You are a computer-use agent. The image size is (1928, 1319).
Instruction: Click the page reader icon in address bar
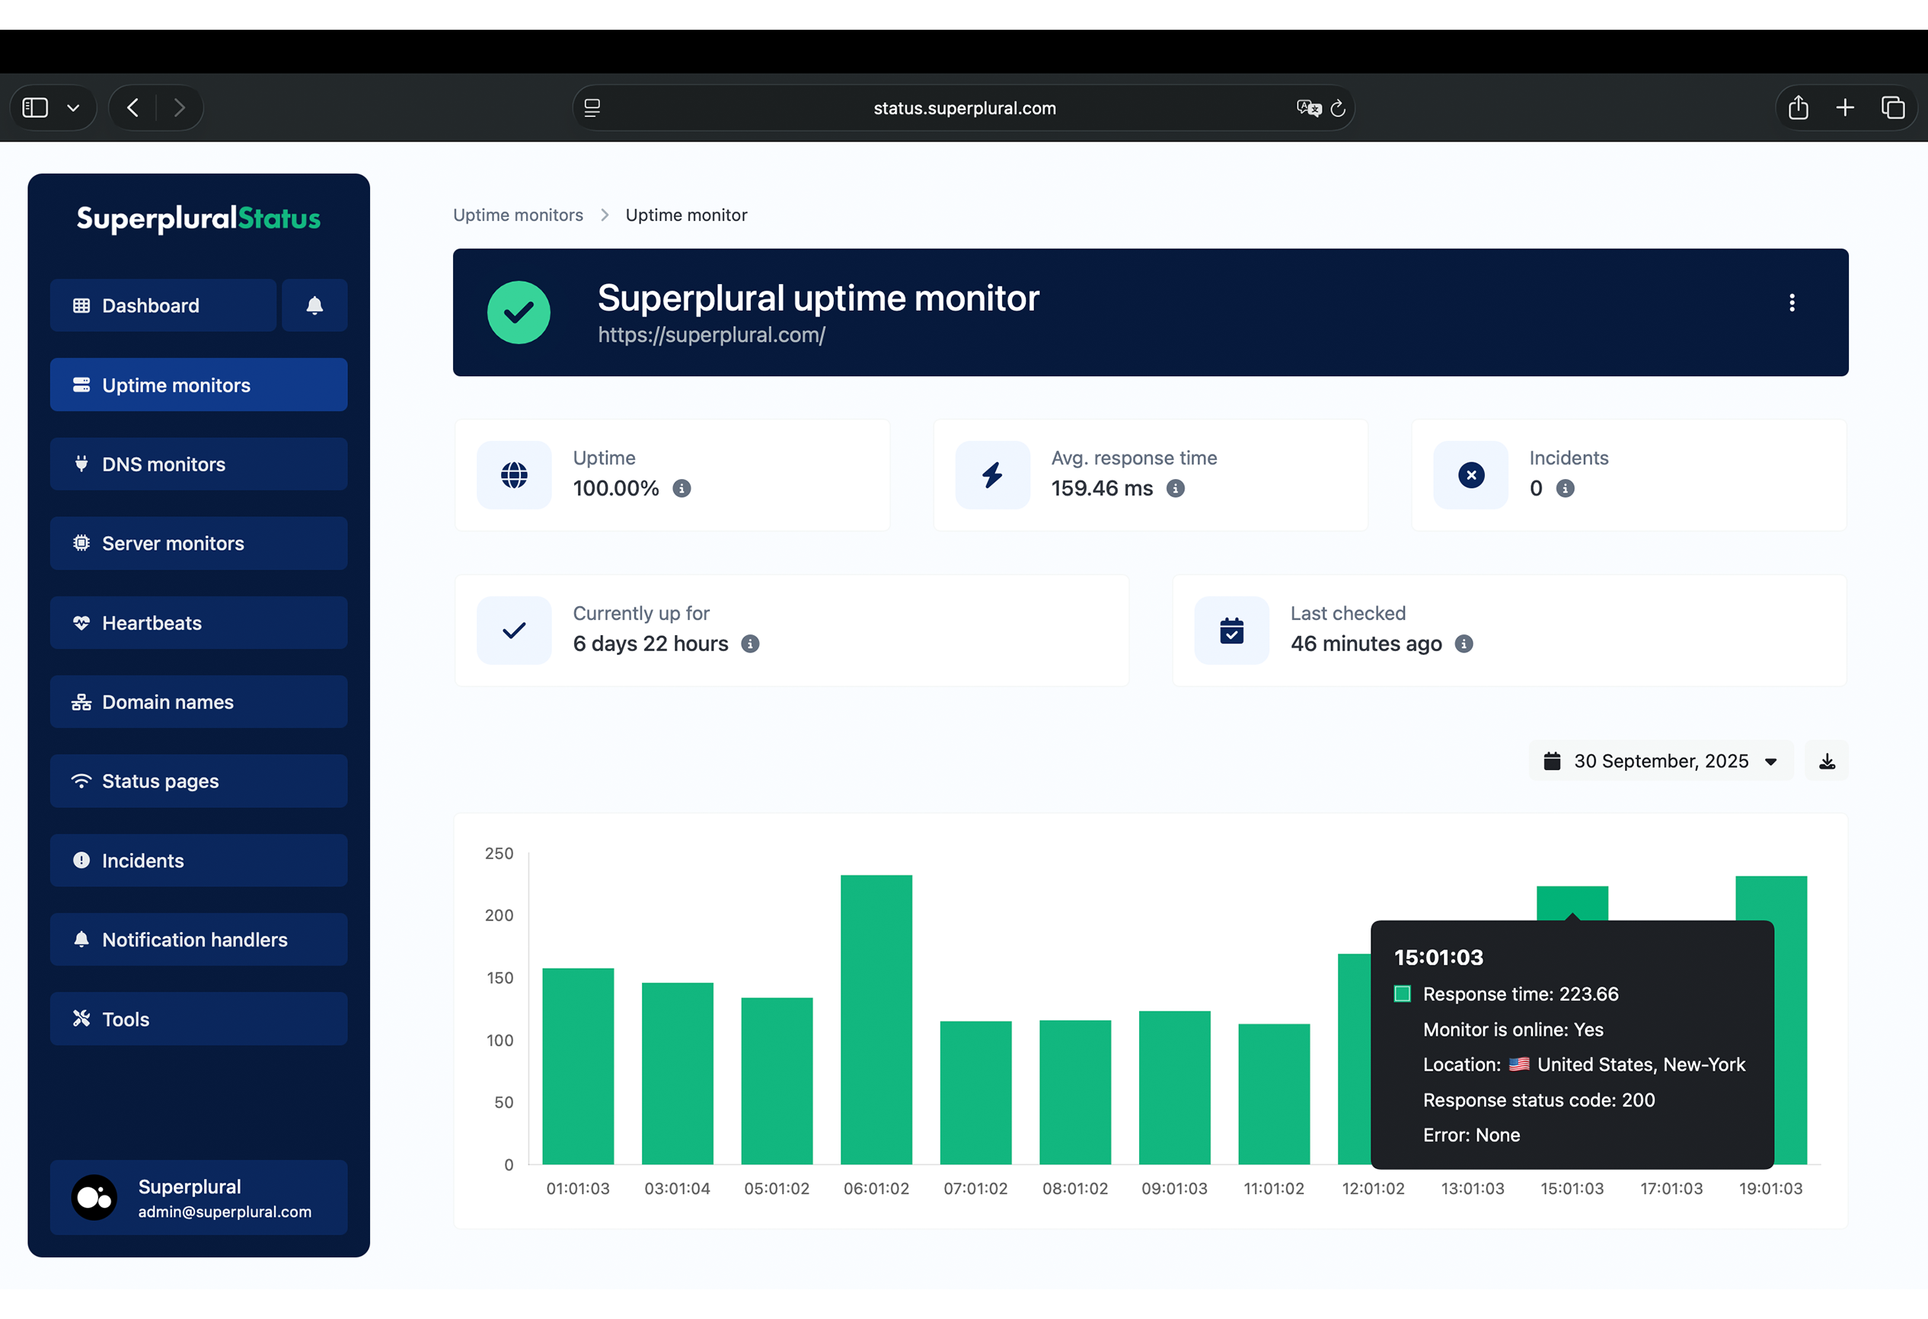tap(592, 108)
